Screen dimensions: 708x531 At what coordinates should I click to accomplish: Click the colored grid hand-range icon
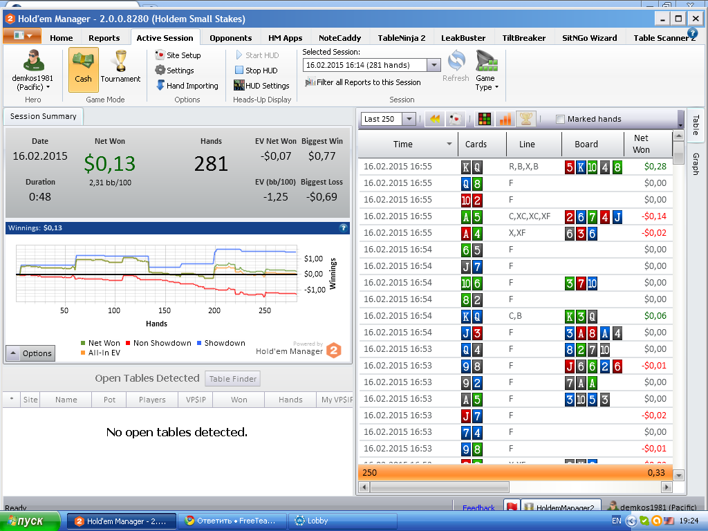coord(485,119)
